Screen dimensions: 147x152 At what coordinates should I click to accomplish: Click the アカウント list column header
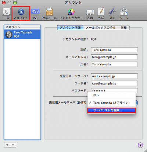point(22,27)
